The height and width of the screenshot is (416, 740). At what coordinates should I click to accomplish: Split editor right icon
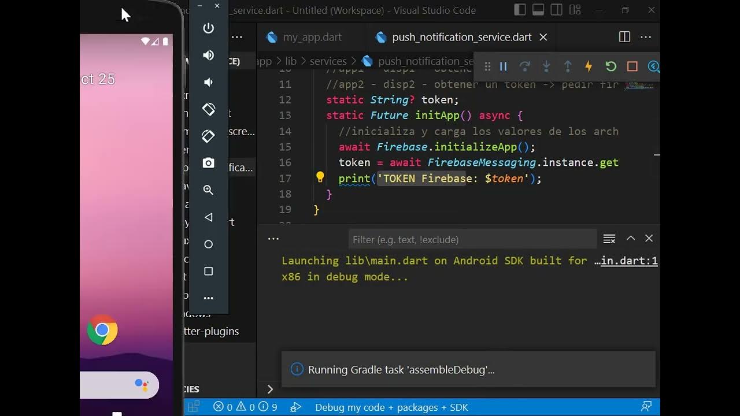(x=624, y=37)
